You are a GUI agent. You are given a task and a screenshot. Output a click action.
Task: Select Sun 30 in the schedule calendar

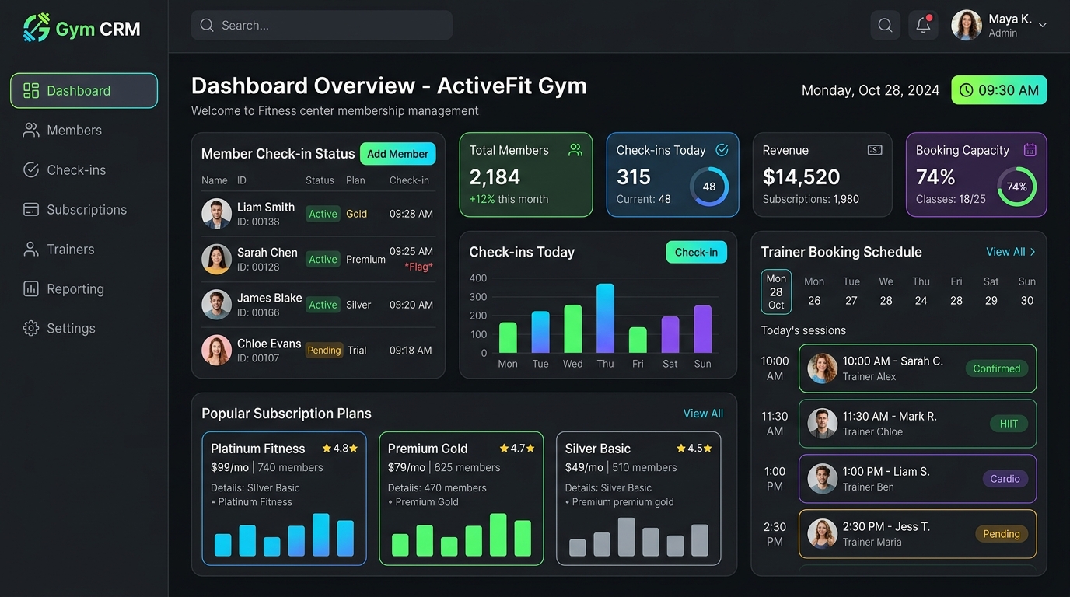pyautogui.click(x=1027, y=292)
